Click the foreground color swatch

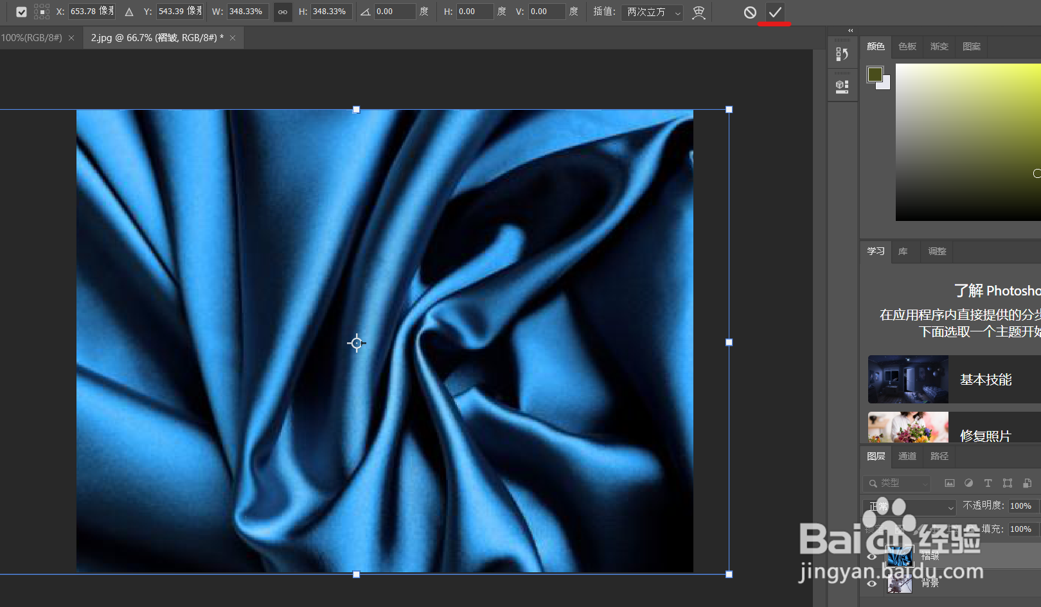pyautogui.click(x=875, y=75)
